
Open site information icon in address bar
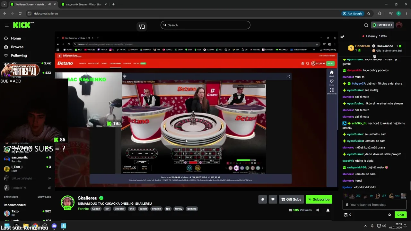click(x=29, y=13)
